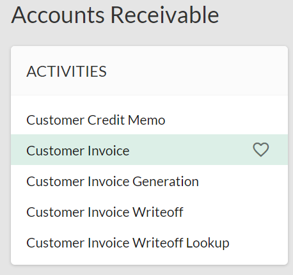
Task: Favorite Customer Invoice with the heart icon
Action: coord(261,150)
